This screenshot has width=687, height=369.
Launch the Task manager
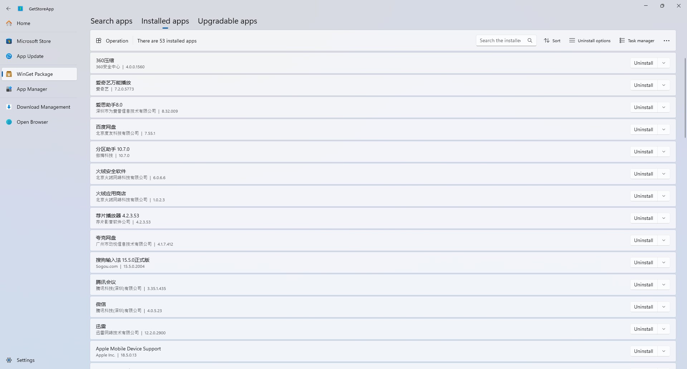click(637, 41)
